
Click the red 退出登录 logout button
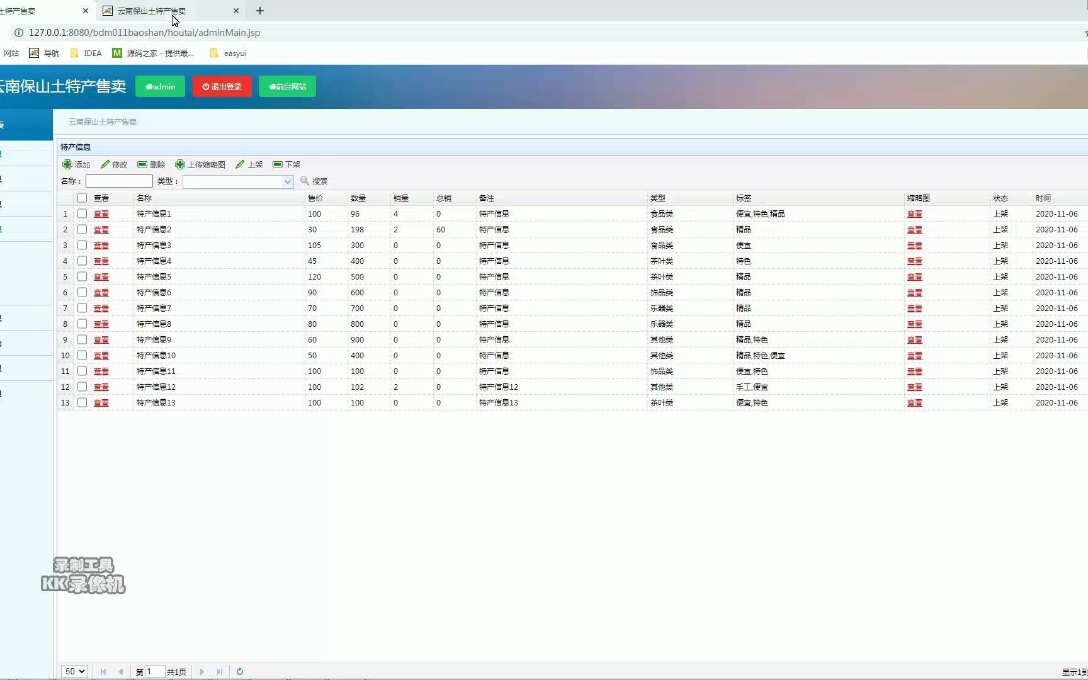pyautogui.click(x=222, y=86)
